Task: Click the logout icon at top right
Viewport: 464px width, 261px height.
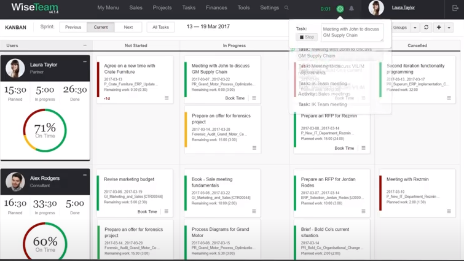Action: (x=455, y=8)
